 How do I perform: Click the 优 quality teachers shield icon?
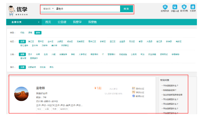[x=165, y=7]
